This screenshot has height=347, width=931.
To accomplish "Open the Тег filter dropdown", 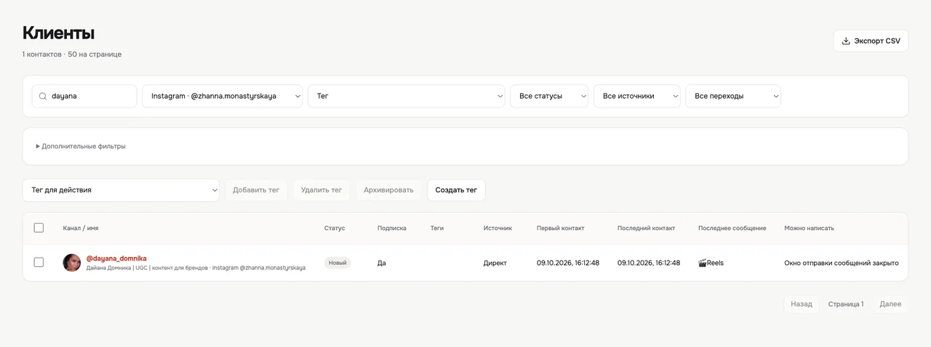I will coord(407,96).
